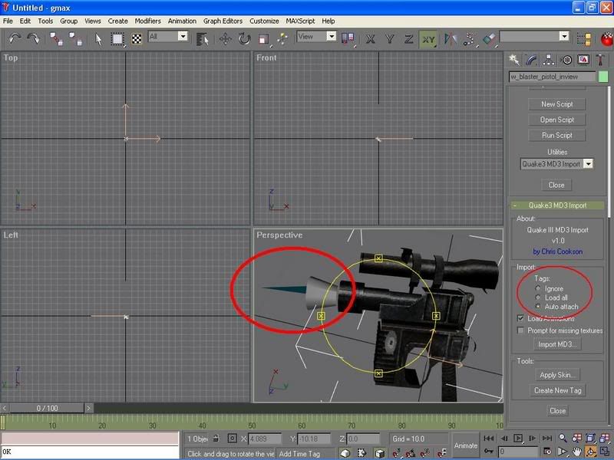The image size is (614, 460).
Task: Open the Animation menu
Action: (x=182, y=21)
